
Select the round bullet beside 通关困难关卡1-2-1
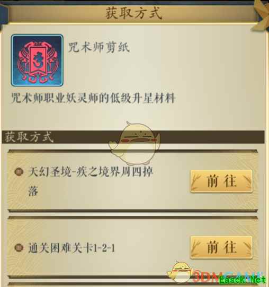19,248
